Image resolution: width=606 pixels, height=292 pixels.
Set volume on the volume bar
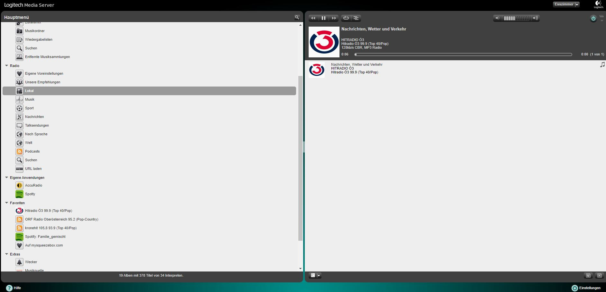[516, 18]
